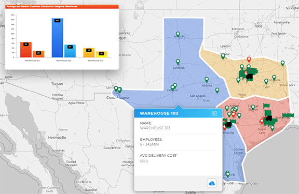Click the green truck icon north of Houston
Viewport: 299px width, 194px height.
tap(267, 106)
